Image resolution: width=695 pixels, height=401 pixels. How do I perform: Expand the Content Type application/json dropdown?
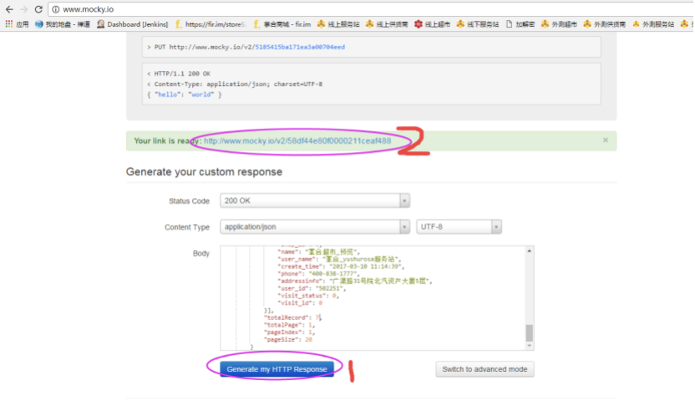tap(315, 227)
